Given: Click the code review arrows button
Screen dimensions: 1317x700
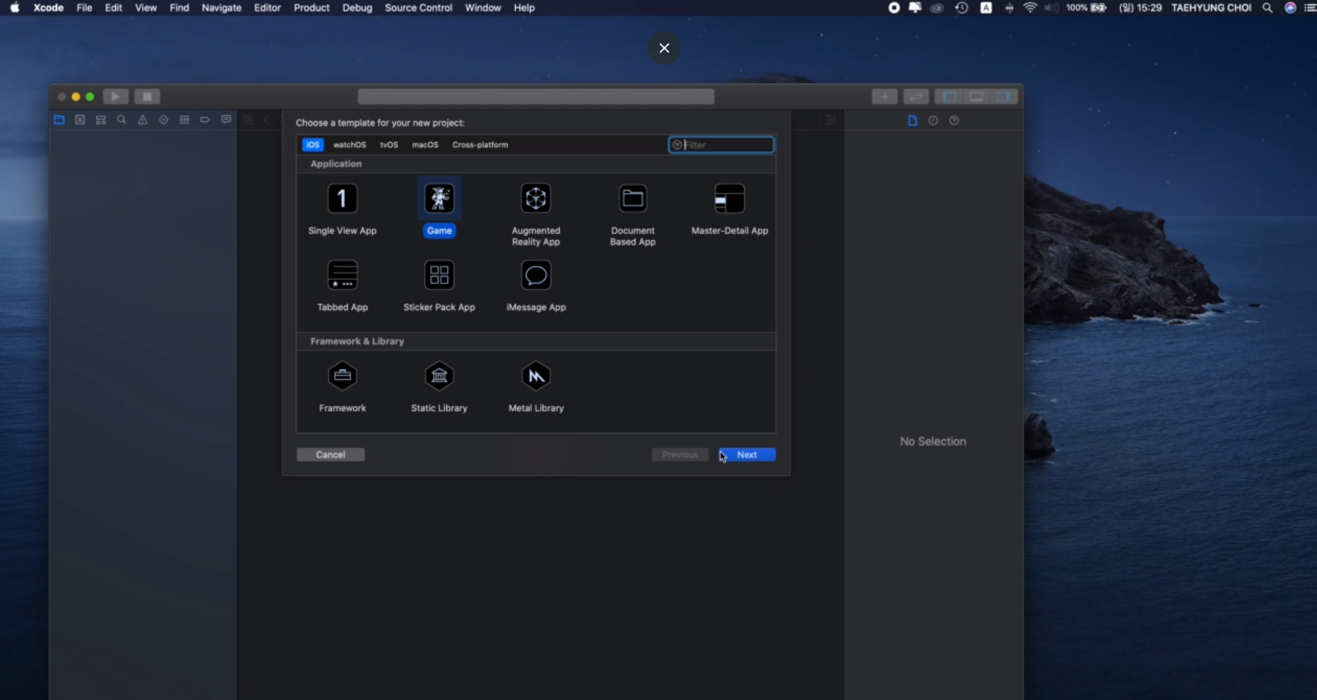Looking at the screenshot, I should tap(916, 97).
